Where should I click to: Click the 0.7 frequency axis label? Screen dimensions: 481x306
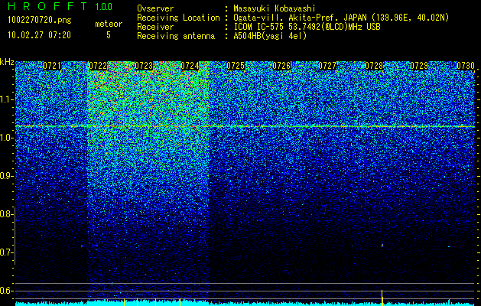click(x=5, y=253)
